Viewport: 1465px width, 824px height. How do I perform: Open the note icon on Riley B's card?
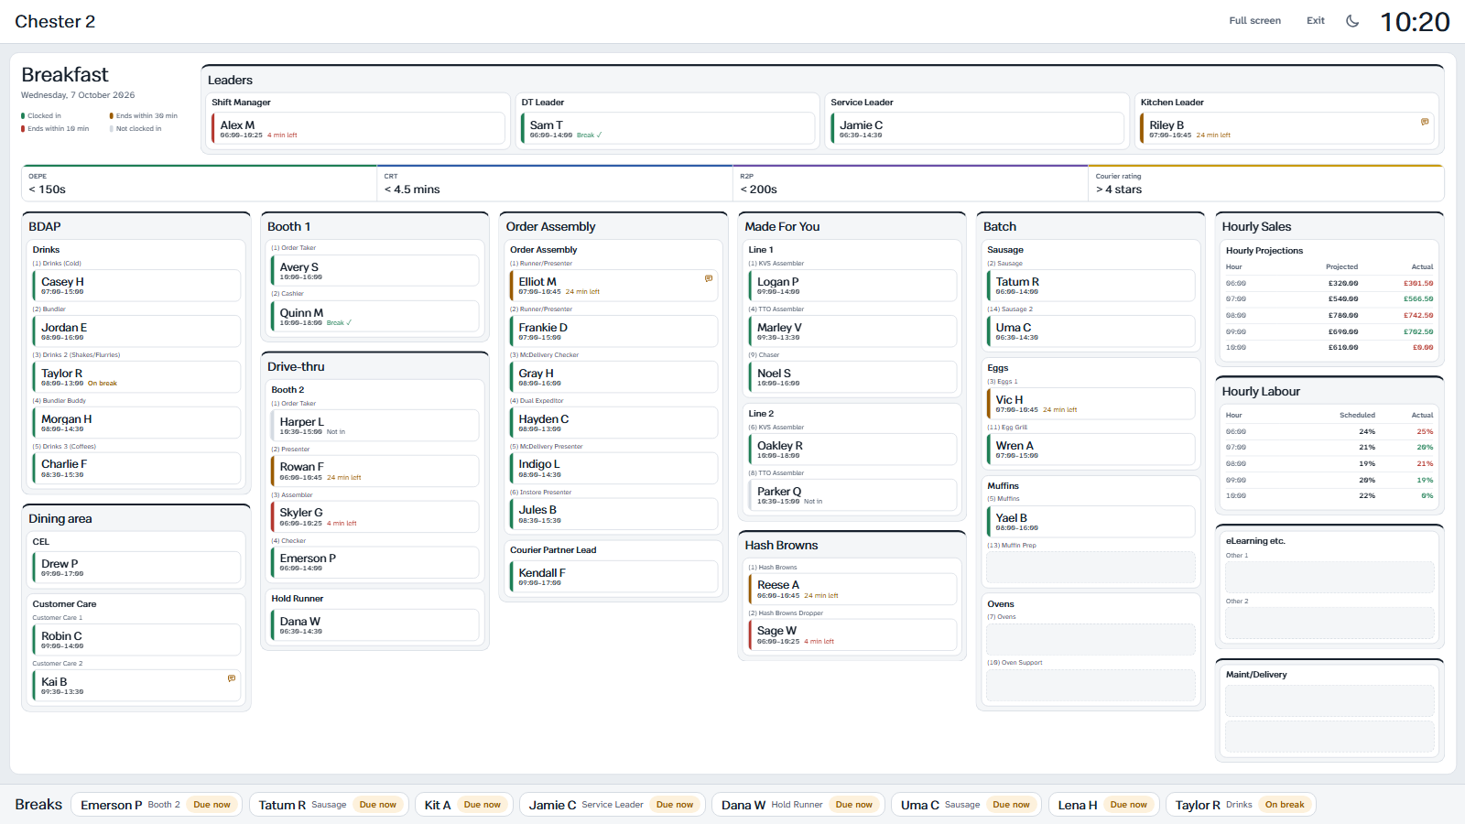(1425, 122)
